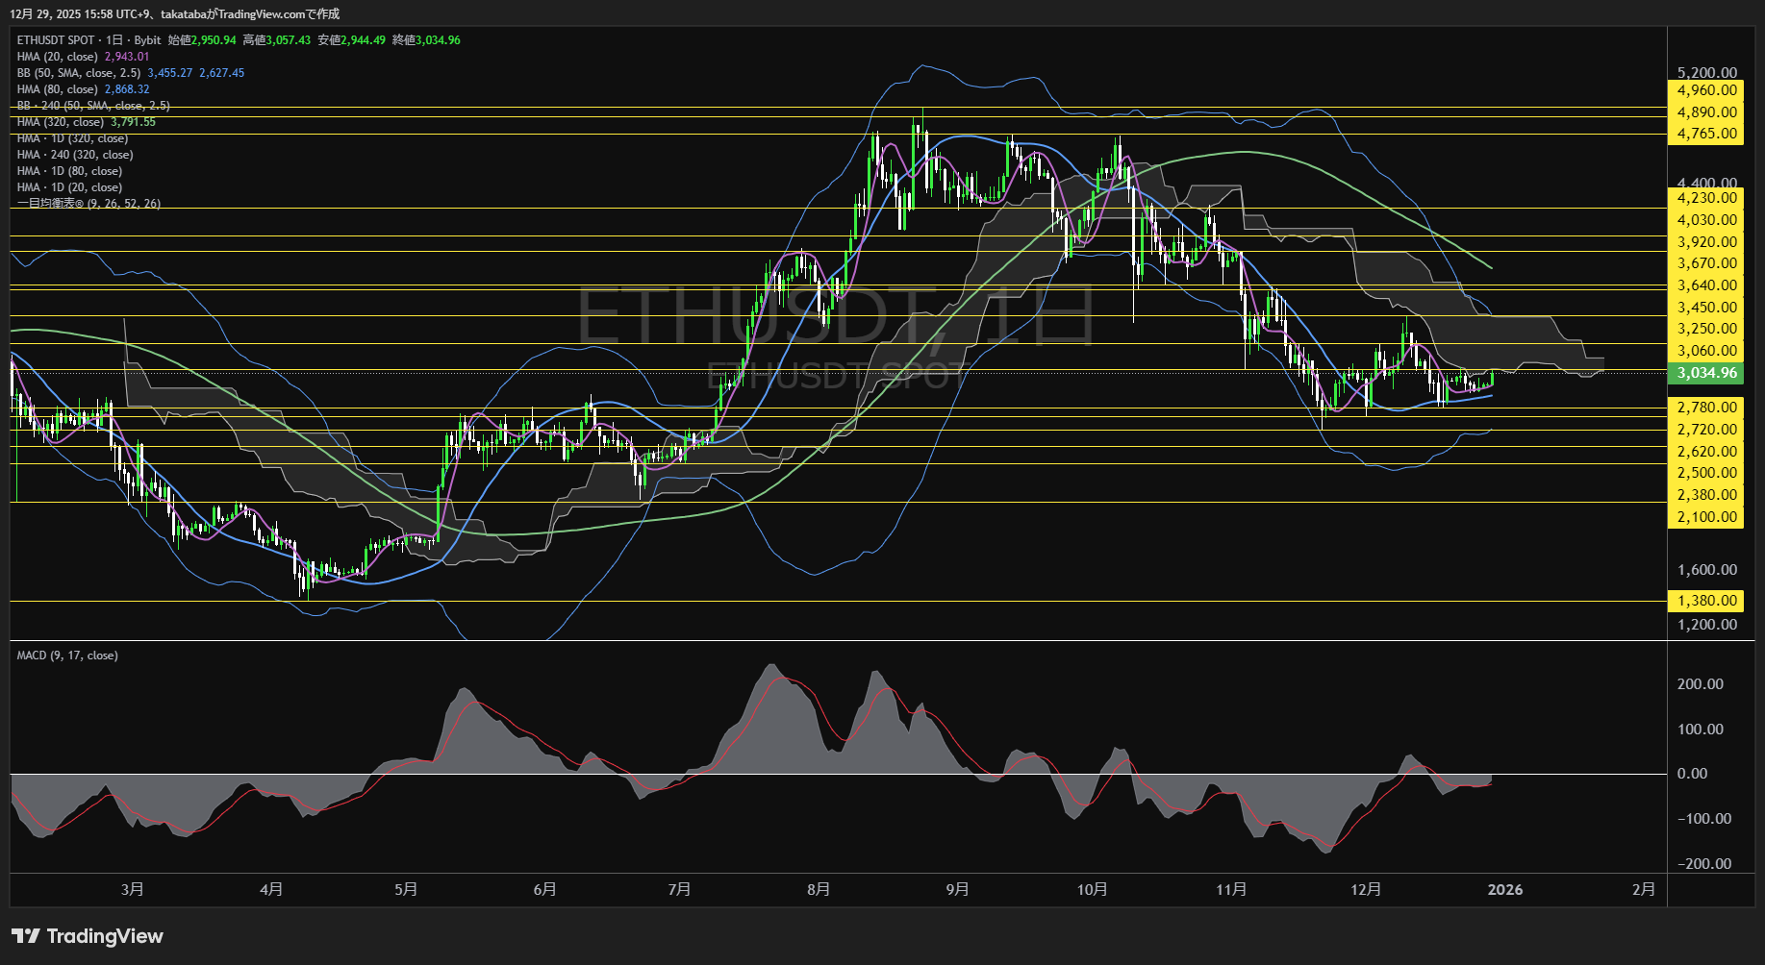This screenshot has width=1765, height=965.
Task: Select the 一目均衡表 (9, 26, 52, 26) legend entry
Action: coord(87,203)
